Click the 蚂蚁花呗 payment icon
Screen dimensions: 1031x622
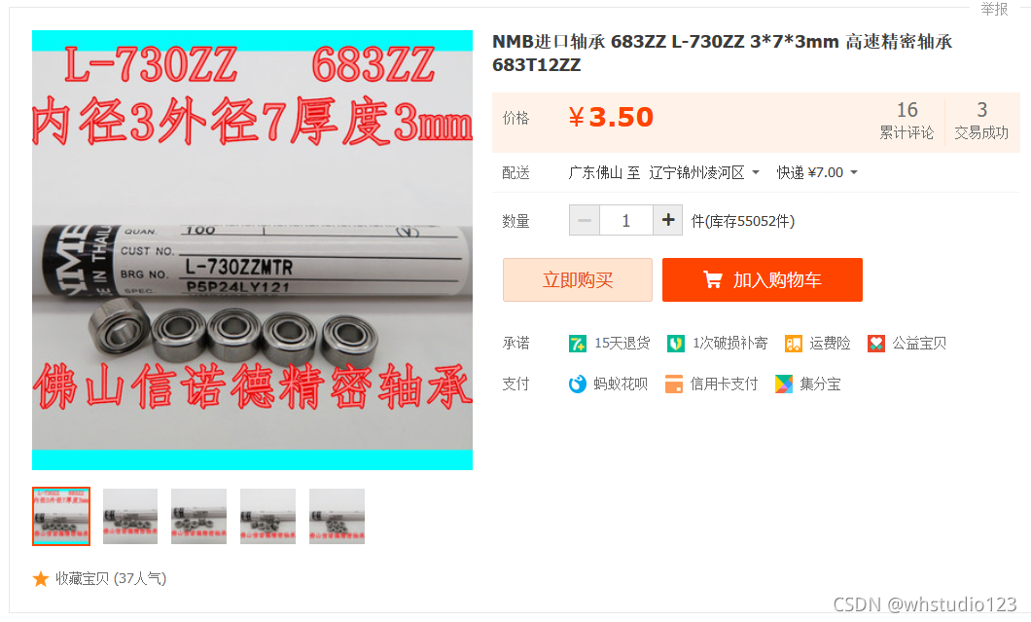click(578, 384)
